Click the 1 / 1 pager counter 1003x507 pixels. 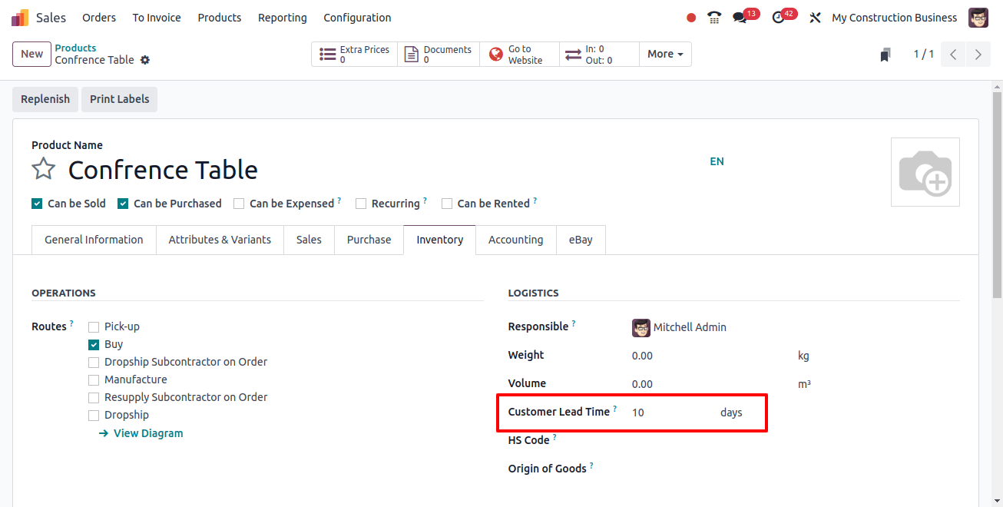[x=923, y=55]
